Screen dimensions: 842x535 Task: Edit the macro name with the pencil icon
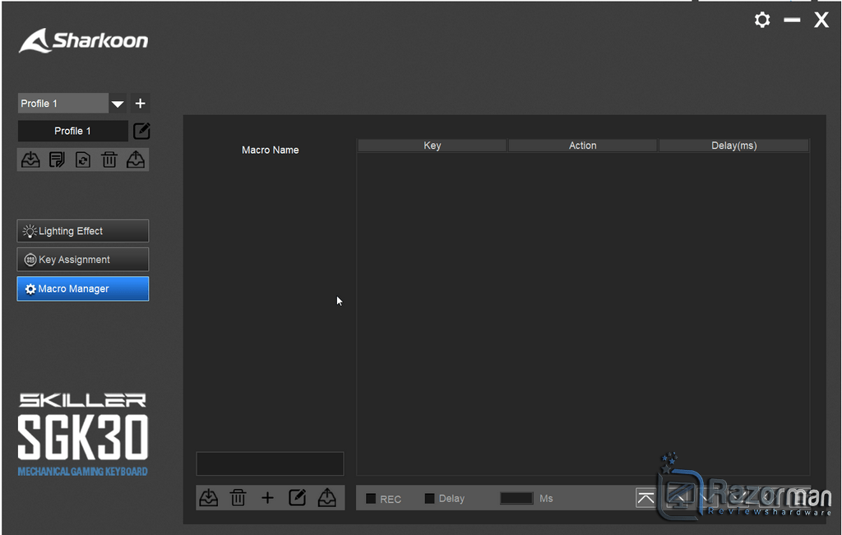[x=297, y=498]
